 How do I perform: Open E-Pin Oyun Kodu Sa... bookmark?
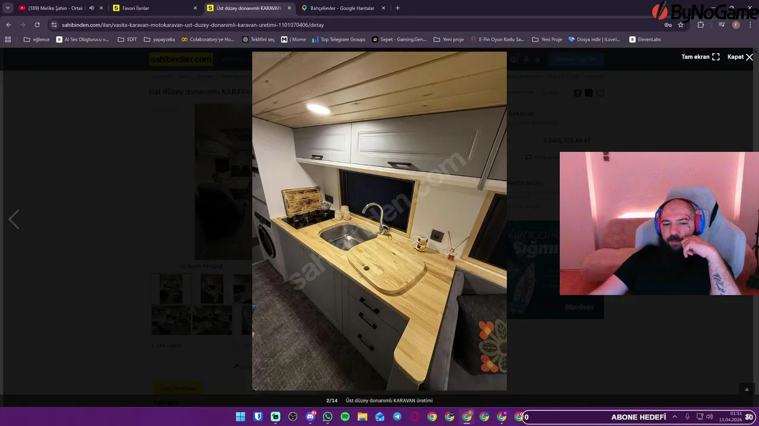coord(498,40)
